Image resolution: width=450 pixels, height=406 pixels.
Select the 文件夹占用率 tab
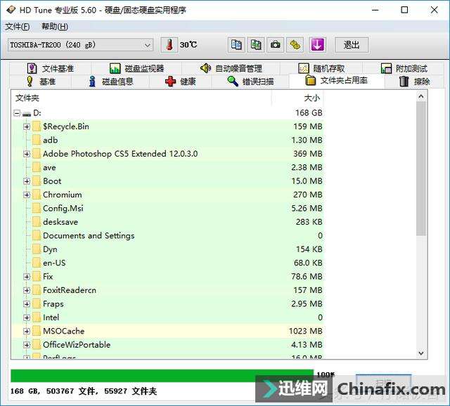click(x=336, y=81)
